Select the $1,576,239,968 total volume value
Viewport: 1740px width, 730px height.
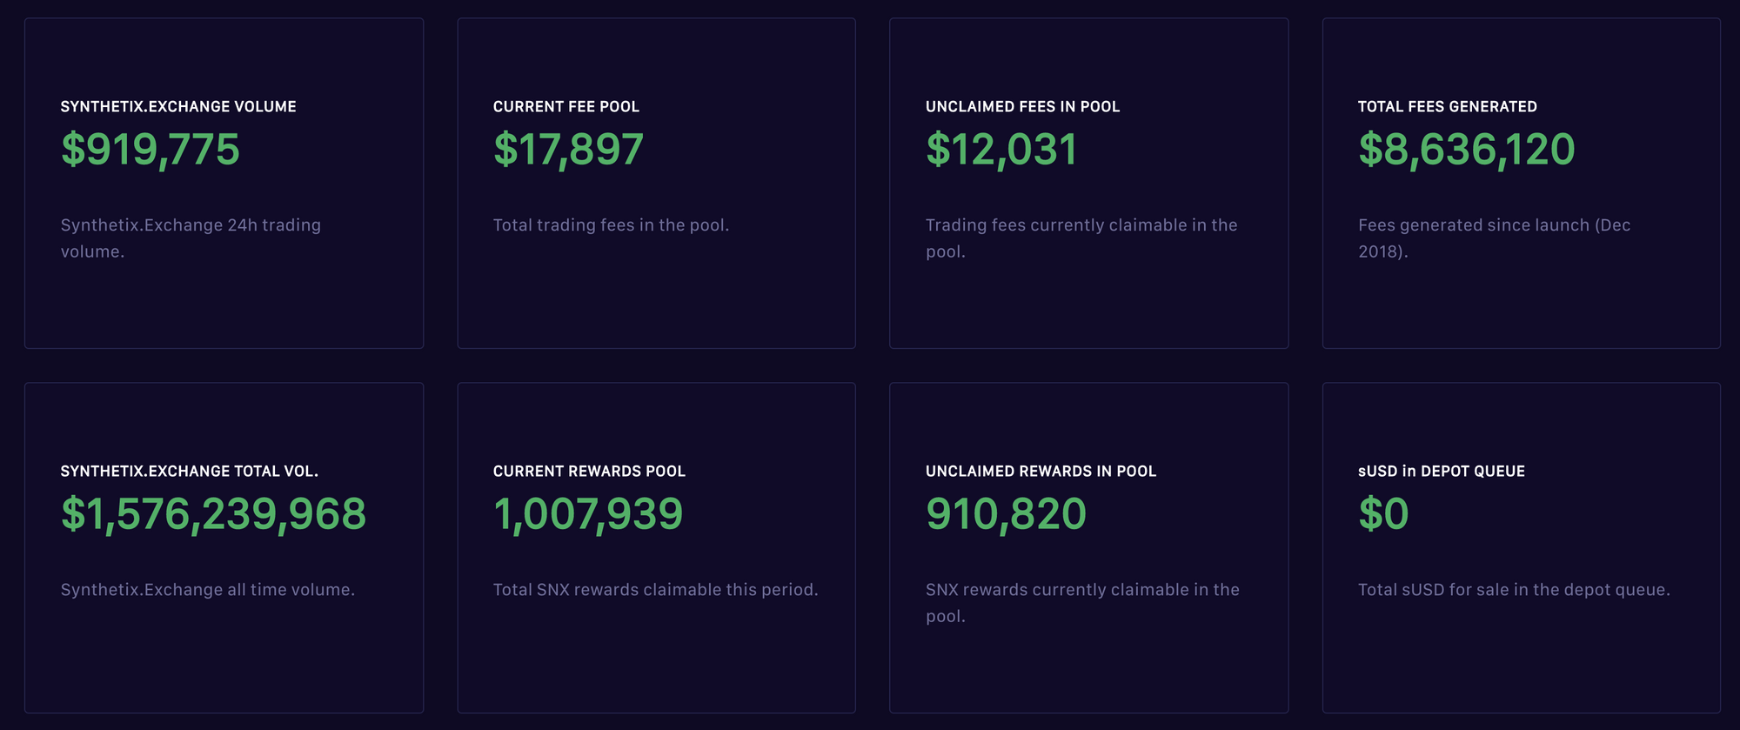(x=213, y=513)
